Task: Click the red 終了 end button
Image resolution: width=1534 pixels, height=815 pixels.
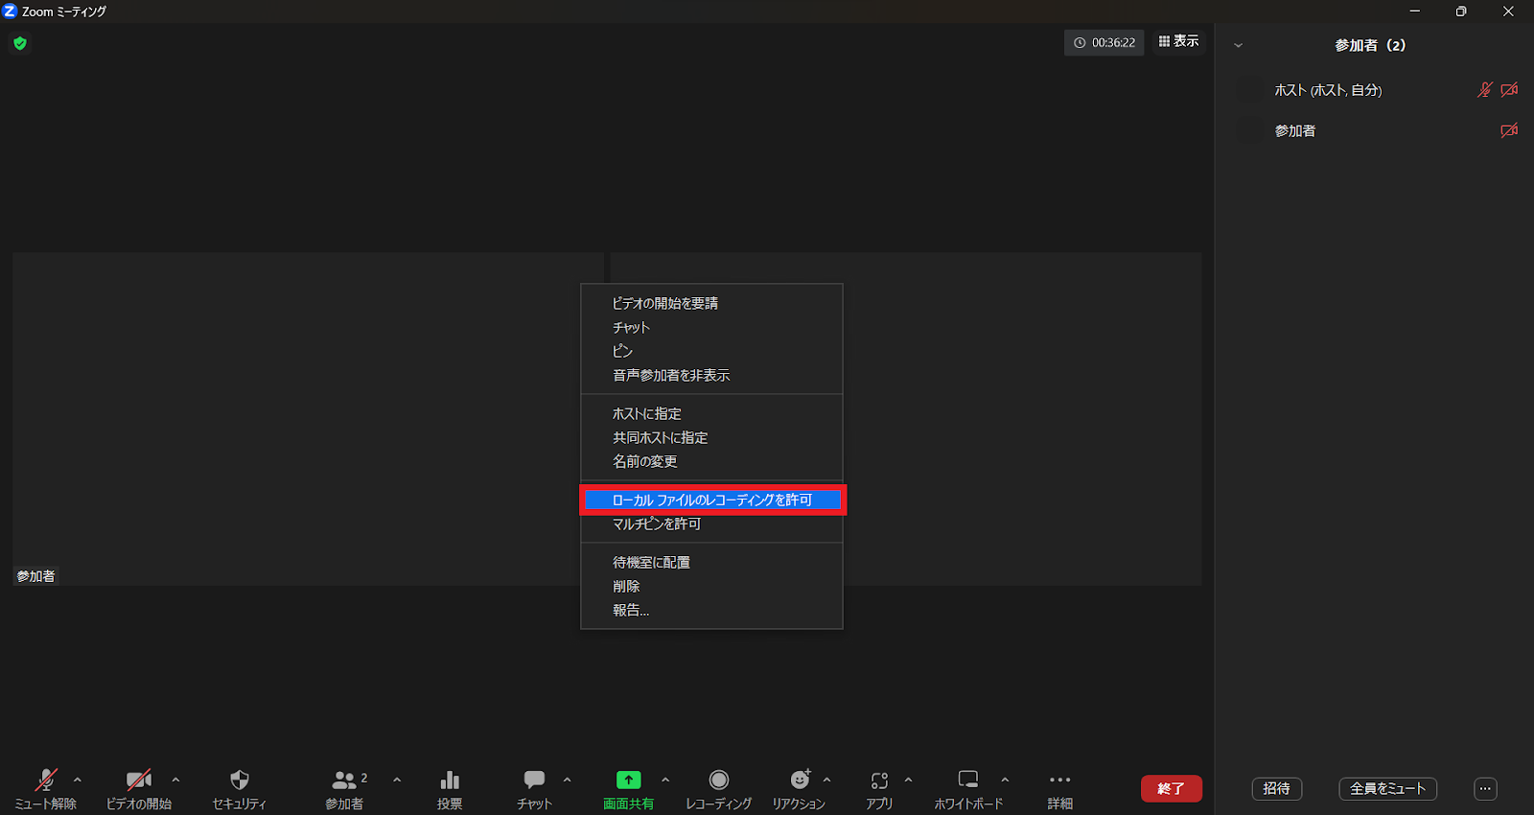Action: coord(1171,788)
